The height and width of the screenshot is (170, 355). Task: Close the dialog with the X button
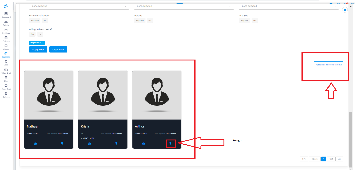pos(345,10)
